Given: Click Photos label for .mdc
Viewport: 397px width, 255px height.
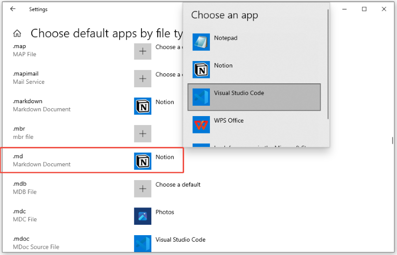Looking at the screenshot, I should point(165,212).
